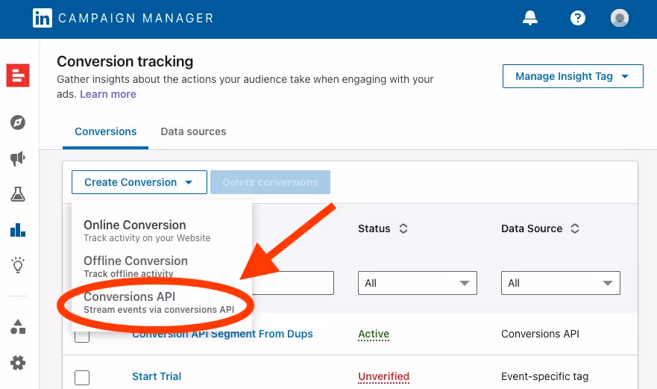This screenshot has height=389, width=657.
Task: Expand the Manage Insight Tag dropdown
Action: pyautogui.click(x=573, y=76)
